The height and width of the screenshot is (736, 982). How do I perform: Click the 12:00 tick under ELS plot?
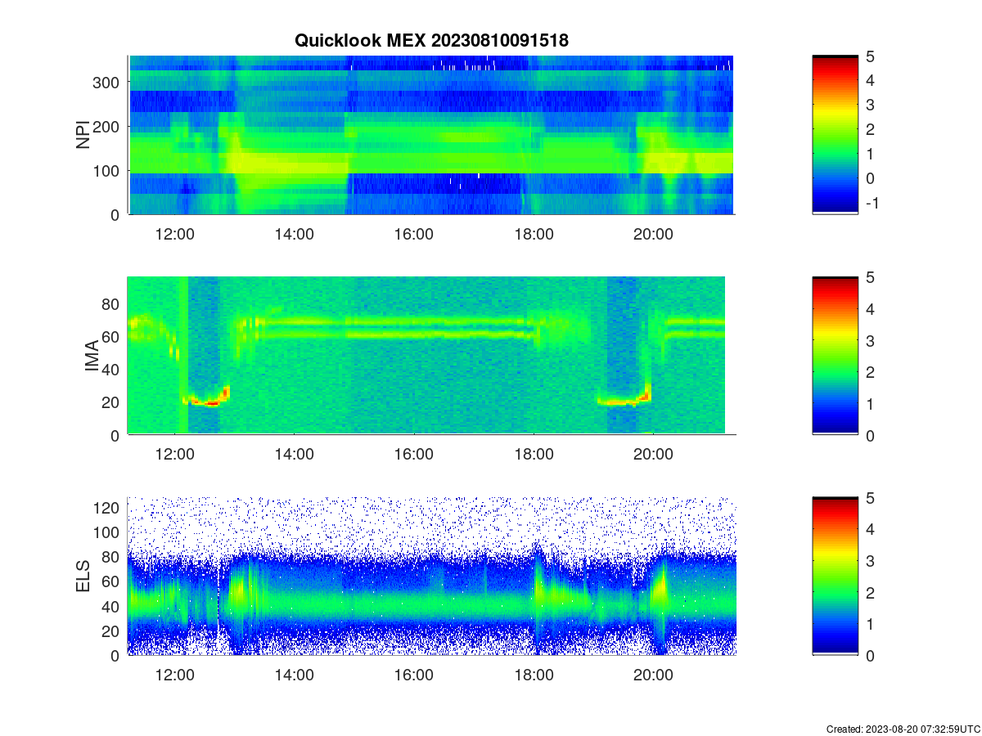174,675
